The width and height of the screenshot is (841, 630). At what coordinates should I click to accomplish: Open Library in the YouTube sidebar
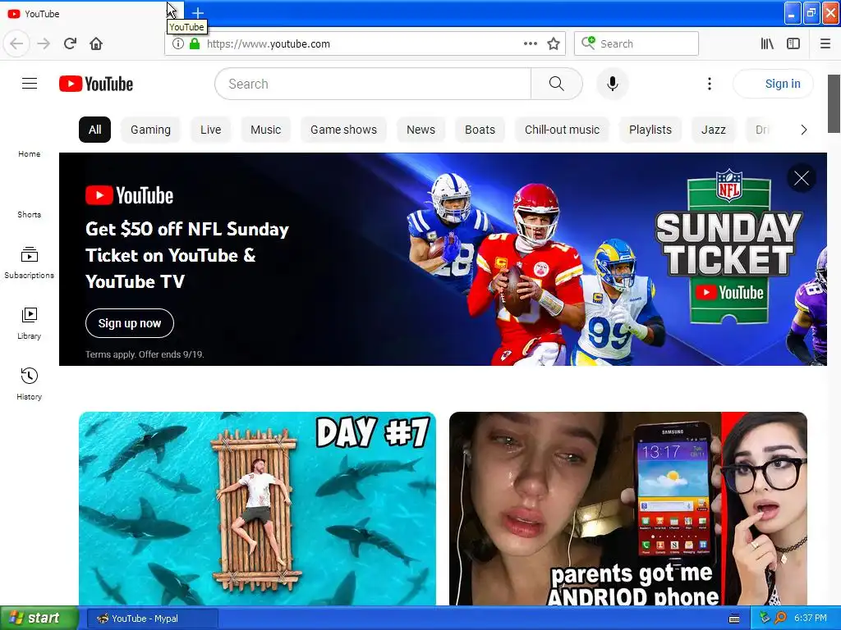(29, 323)
